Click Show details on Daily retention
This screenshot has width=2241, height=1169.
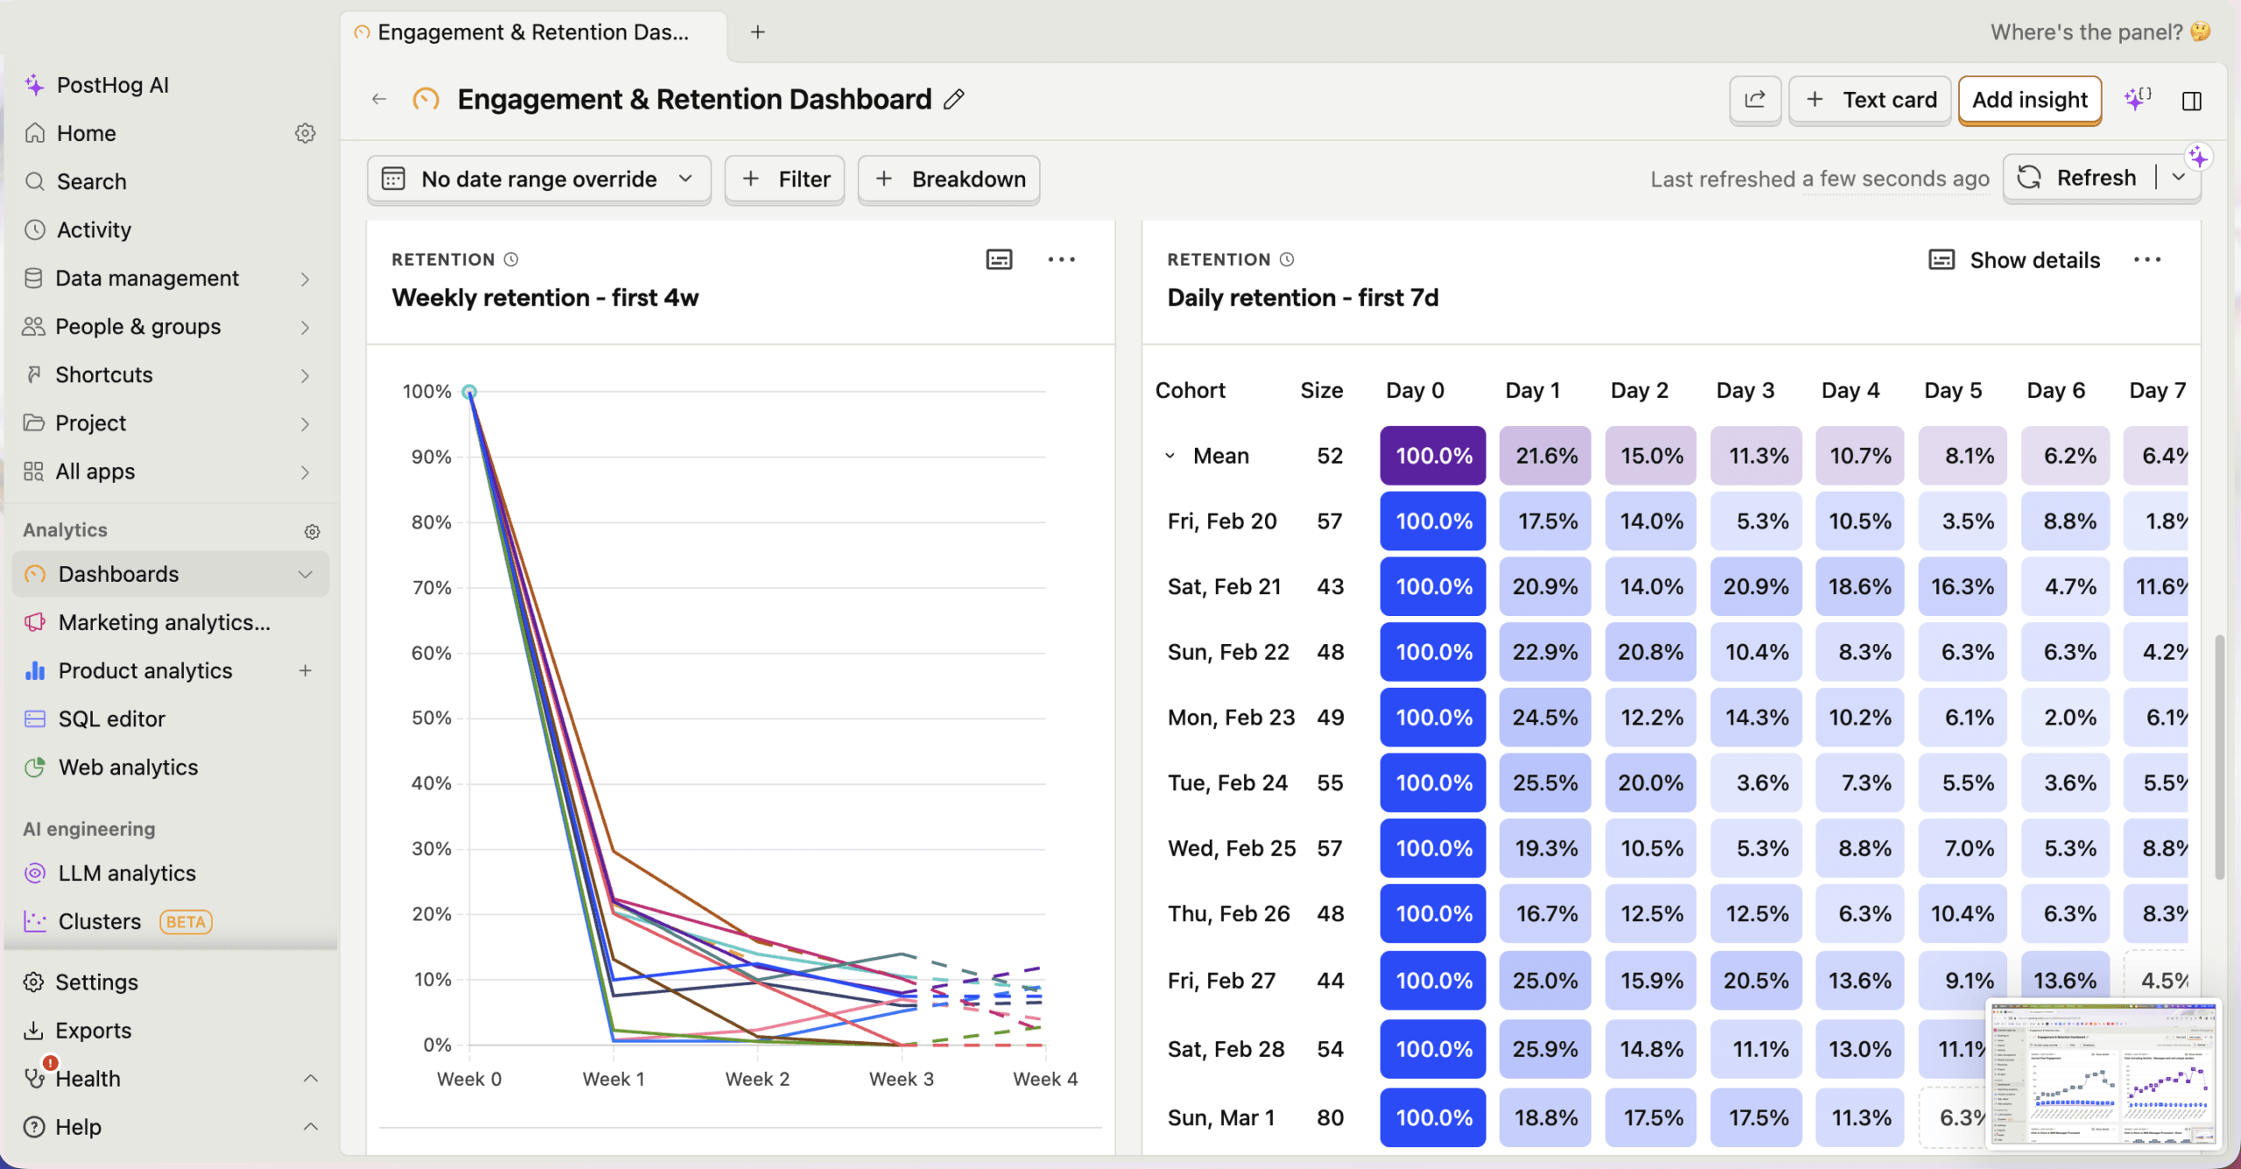pyautogui.click(x=2014, y=260)
